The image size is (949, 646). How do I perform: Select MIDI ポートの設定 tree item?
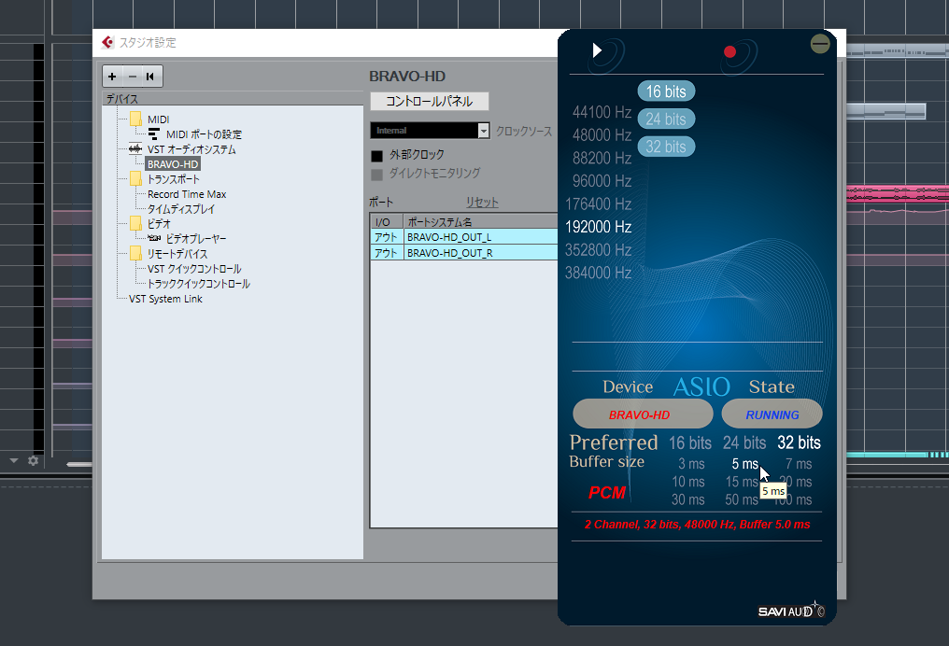coord(204,134)
